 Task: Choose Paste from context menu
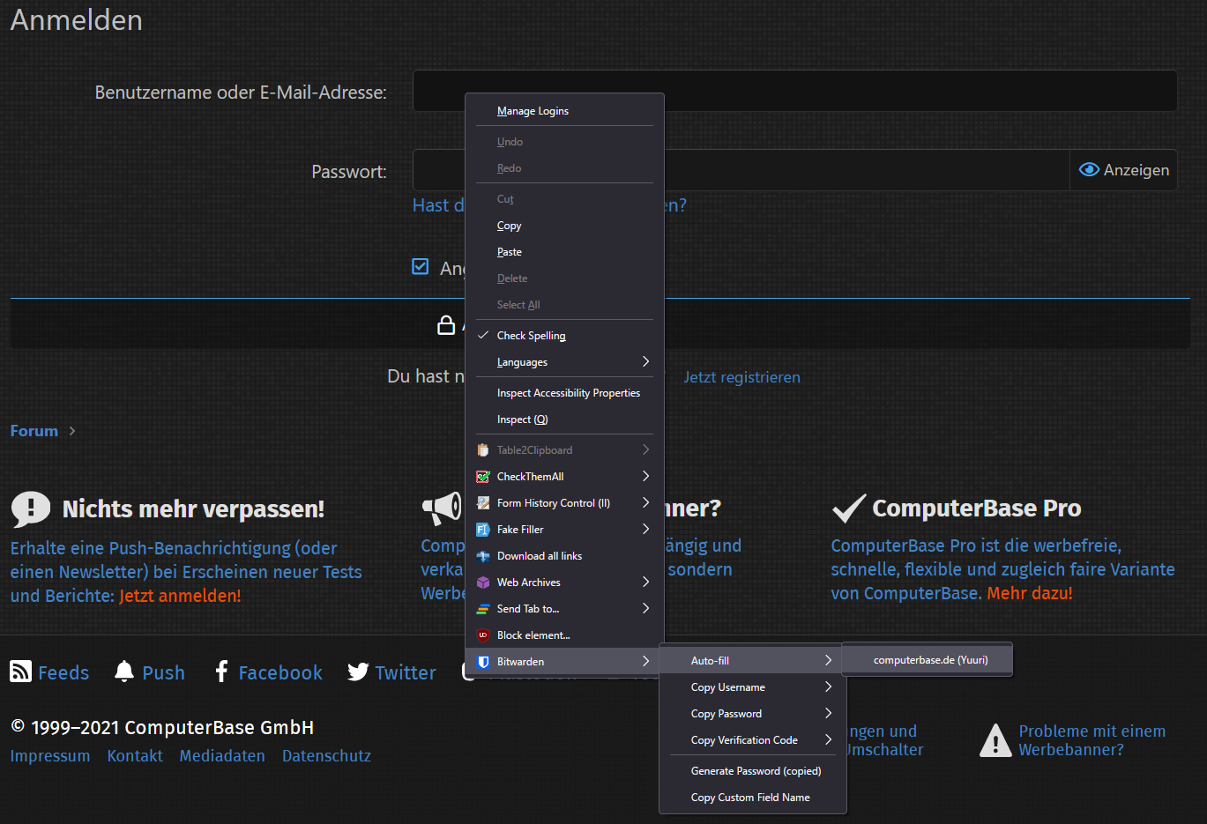click(x=564, y=252)
